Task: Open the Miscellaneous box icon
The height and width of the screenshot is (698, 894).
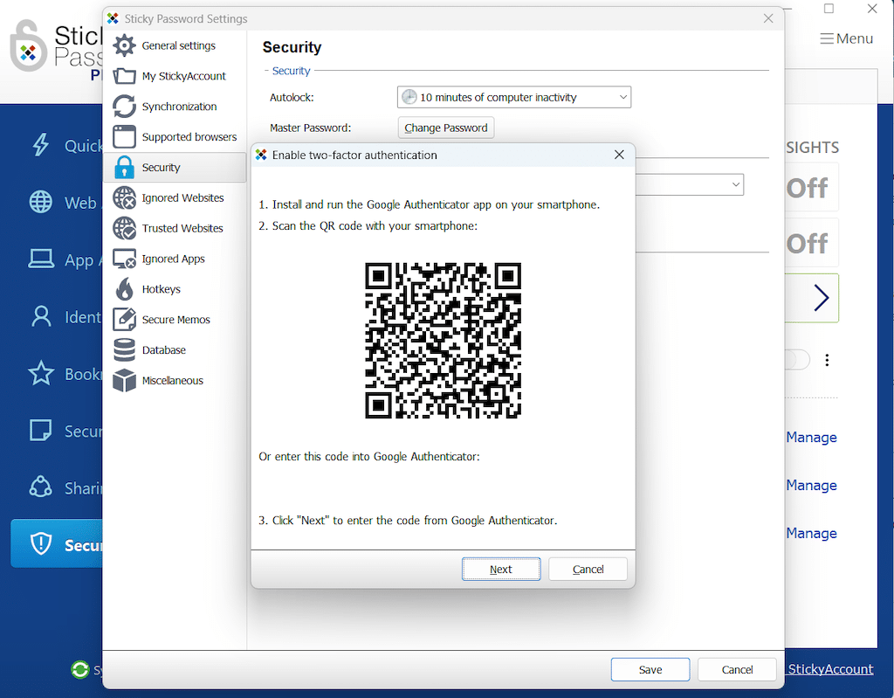Action: pos(125,381)
